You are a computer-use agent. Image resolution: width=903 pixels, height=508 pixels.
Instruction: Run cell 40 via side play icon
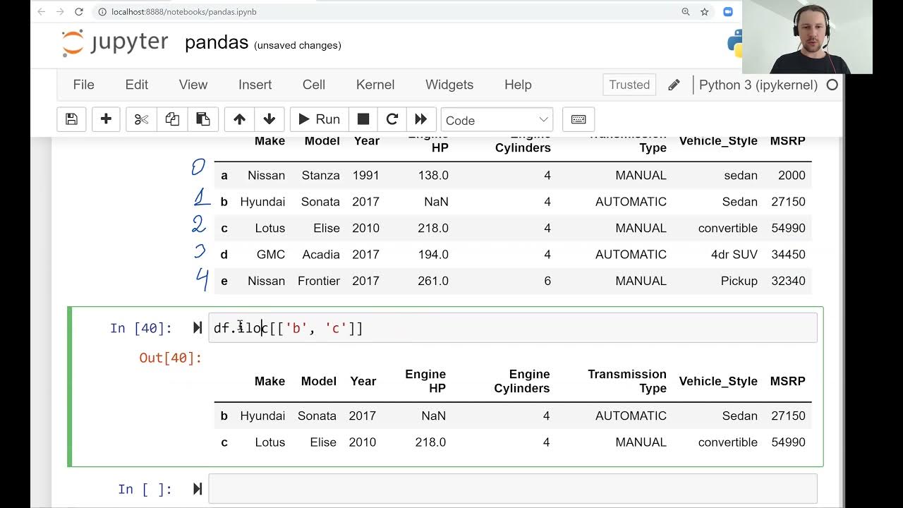tap(198, 328)
